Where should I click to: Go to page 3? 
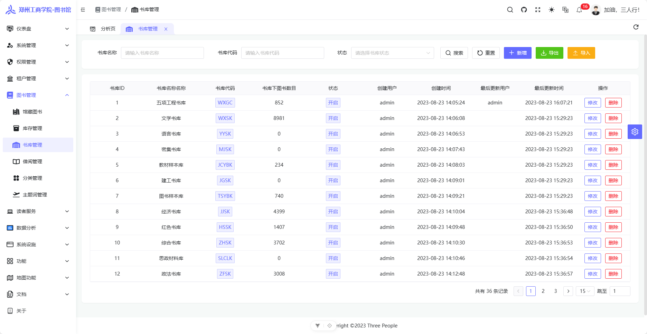click(x=556, y=291)
